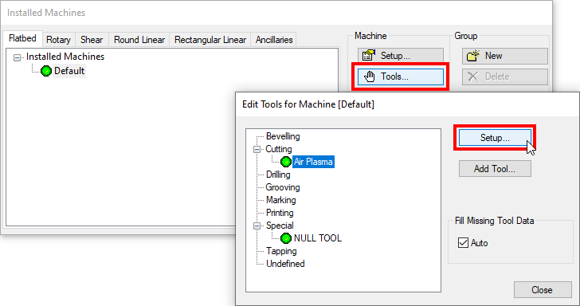
Task: Select the Cutting category label
Action: coord(279,149)
